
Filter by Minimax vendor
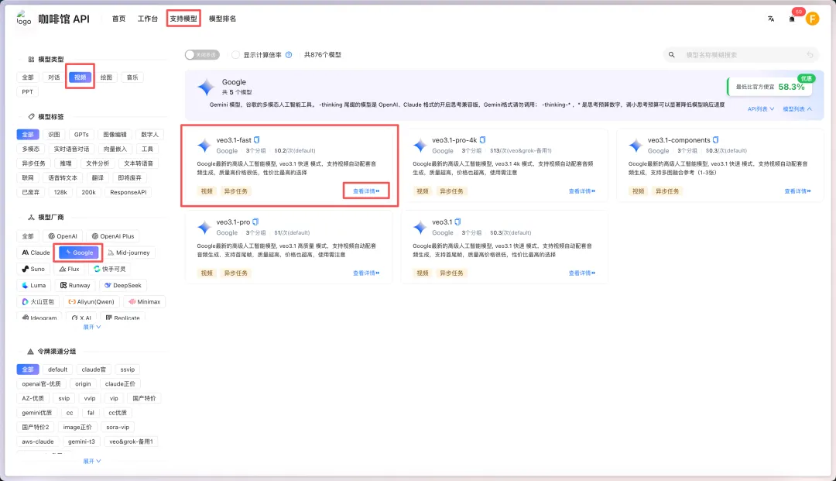(145, 302)
